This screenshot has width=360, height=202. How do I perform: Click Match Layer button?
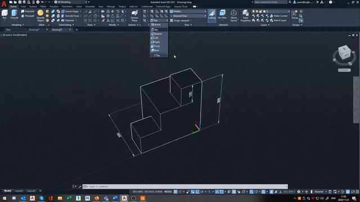click(x=278, y=20)
